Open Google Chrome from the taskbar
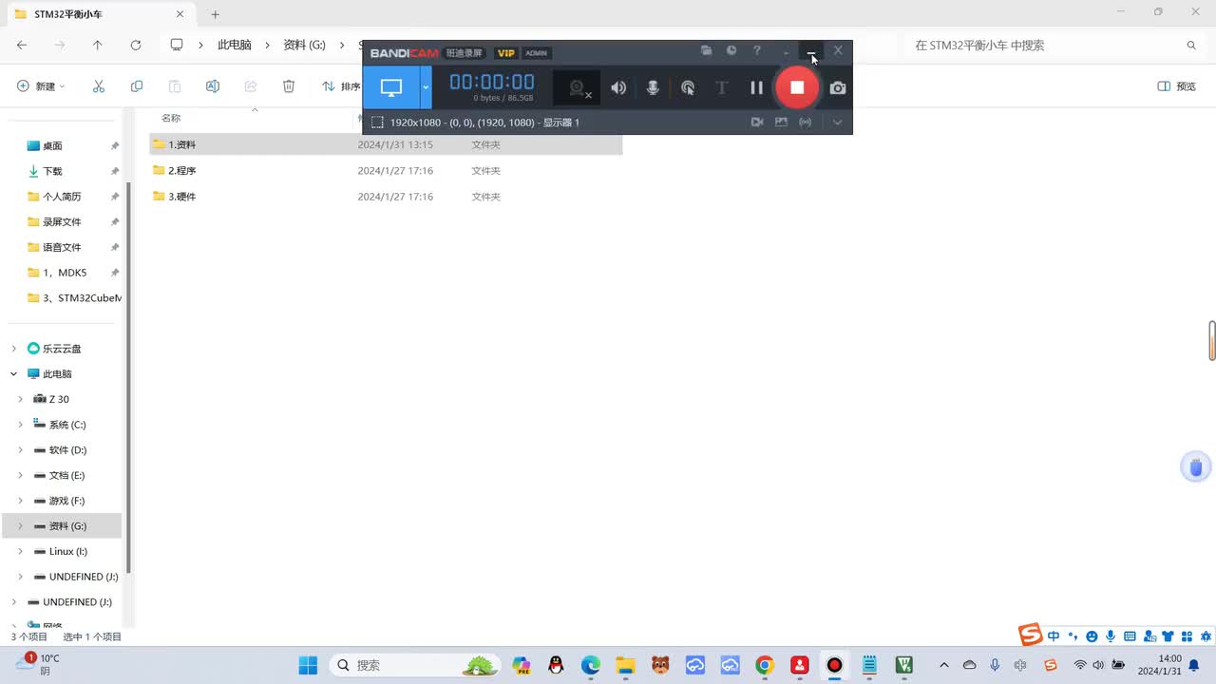Image resolution: width=1216 pixels, height=684 pixels. click(x=765, y=665)
